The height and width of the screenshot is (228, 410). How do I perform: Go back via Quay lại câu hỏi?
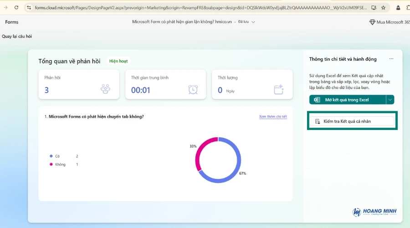click(17, 36)
